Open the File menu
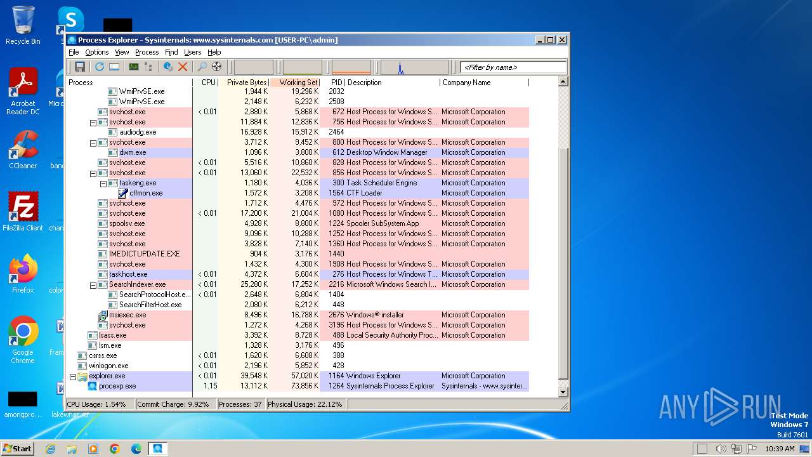The height and width of the screenshot is (457, 812). [x=74, y=52]
